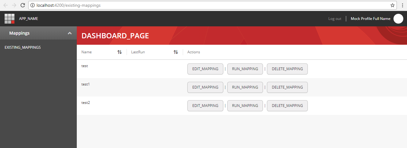
Task: Click the browser forward arrow
Action: click(x=14, y=5)
